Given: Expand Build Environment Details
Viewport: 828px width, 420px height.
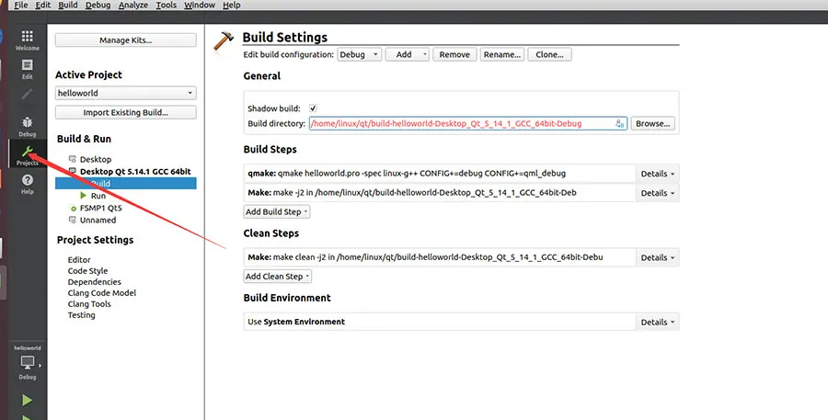Looking at the screenshot, I should pyautogui.click(x=658, y=322).
